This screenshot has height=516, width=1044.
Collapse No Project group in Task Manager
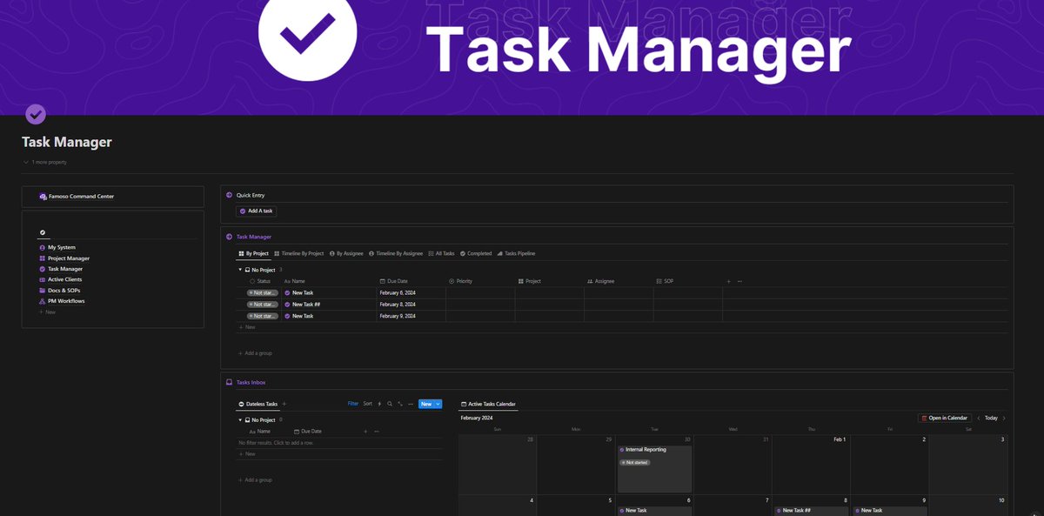[x=240, y=270]
